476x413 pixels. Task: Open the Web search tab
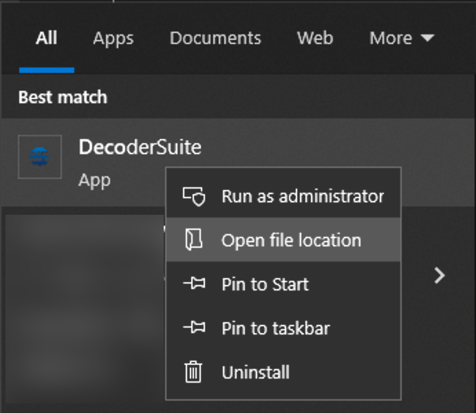[x=315, y=39]
